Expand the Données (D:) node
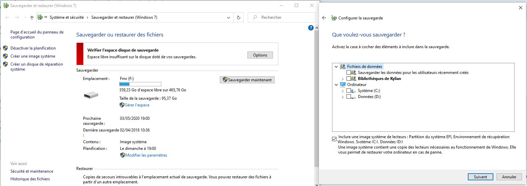The height and width of the screenshot is (186, 527). coord(343,97)
